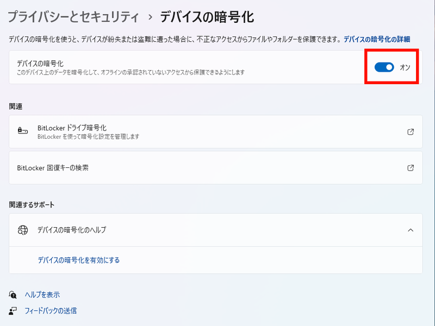435x326 pixels.
Task: Click external-link icon on BitLocker 回復キーの検索 row
Action: pos(411,168)
